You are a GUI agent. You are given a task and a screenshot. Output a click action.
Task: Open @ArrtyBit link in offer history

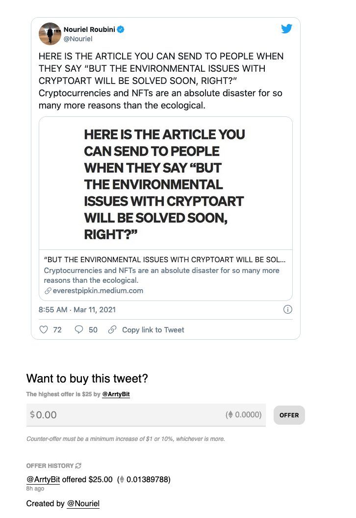pos(43,479)
